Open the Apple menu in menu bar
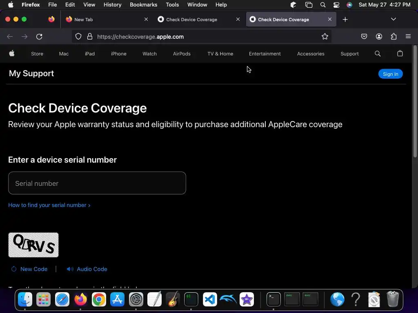 pyautogui.click(x=11, y=4)
